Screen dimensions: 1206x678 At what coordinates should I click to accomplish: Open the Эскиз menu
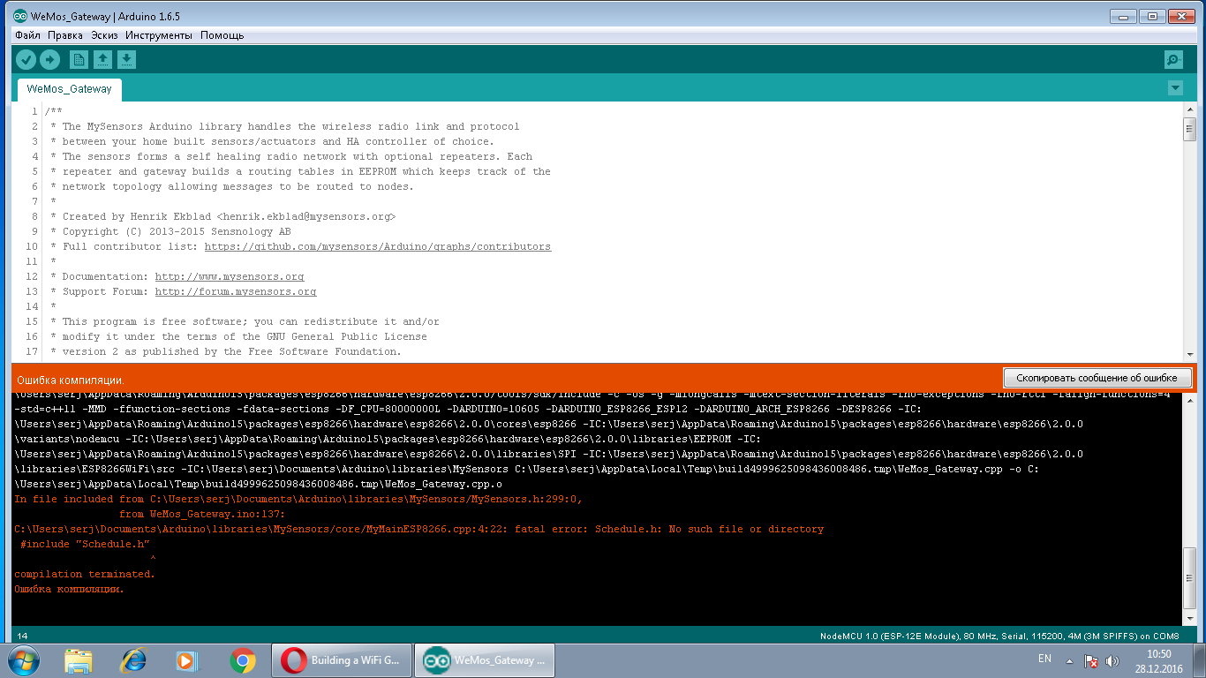pyautogui.click(x=104, y=35)
